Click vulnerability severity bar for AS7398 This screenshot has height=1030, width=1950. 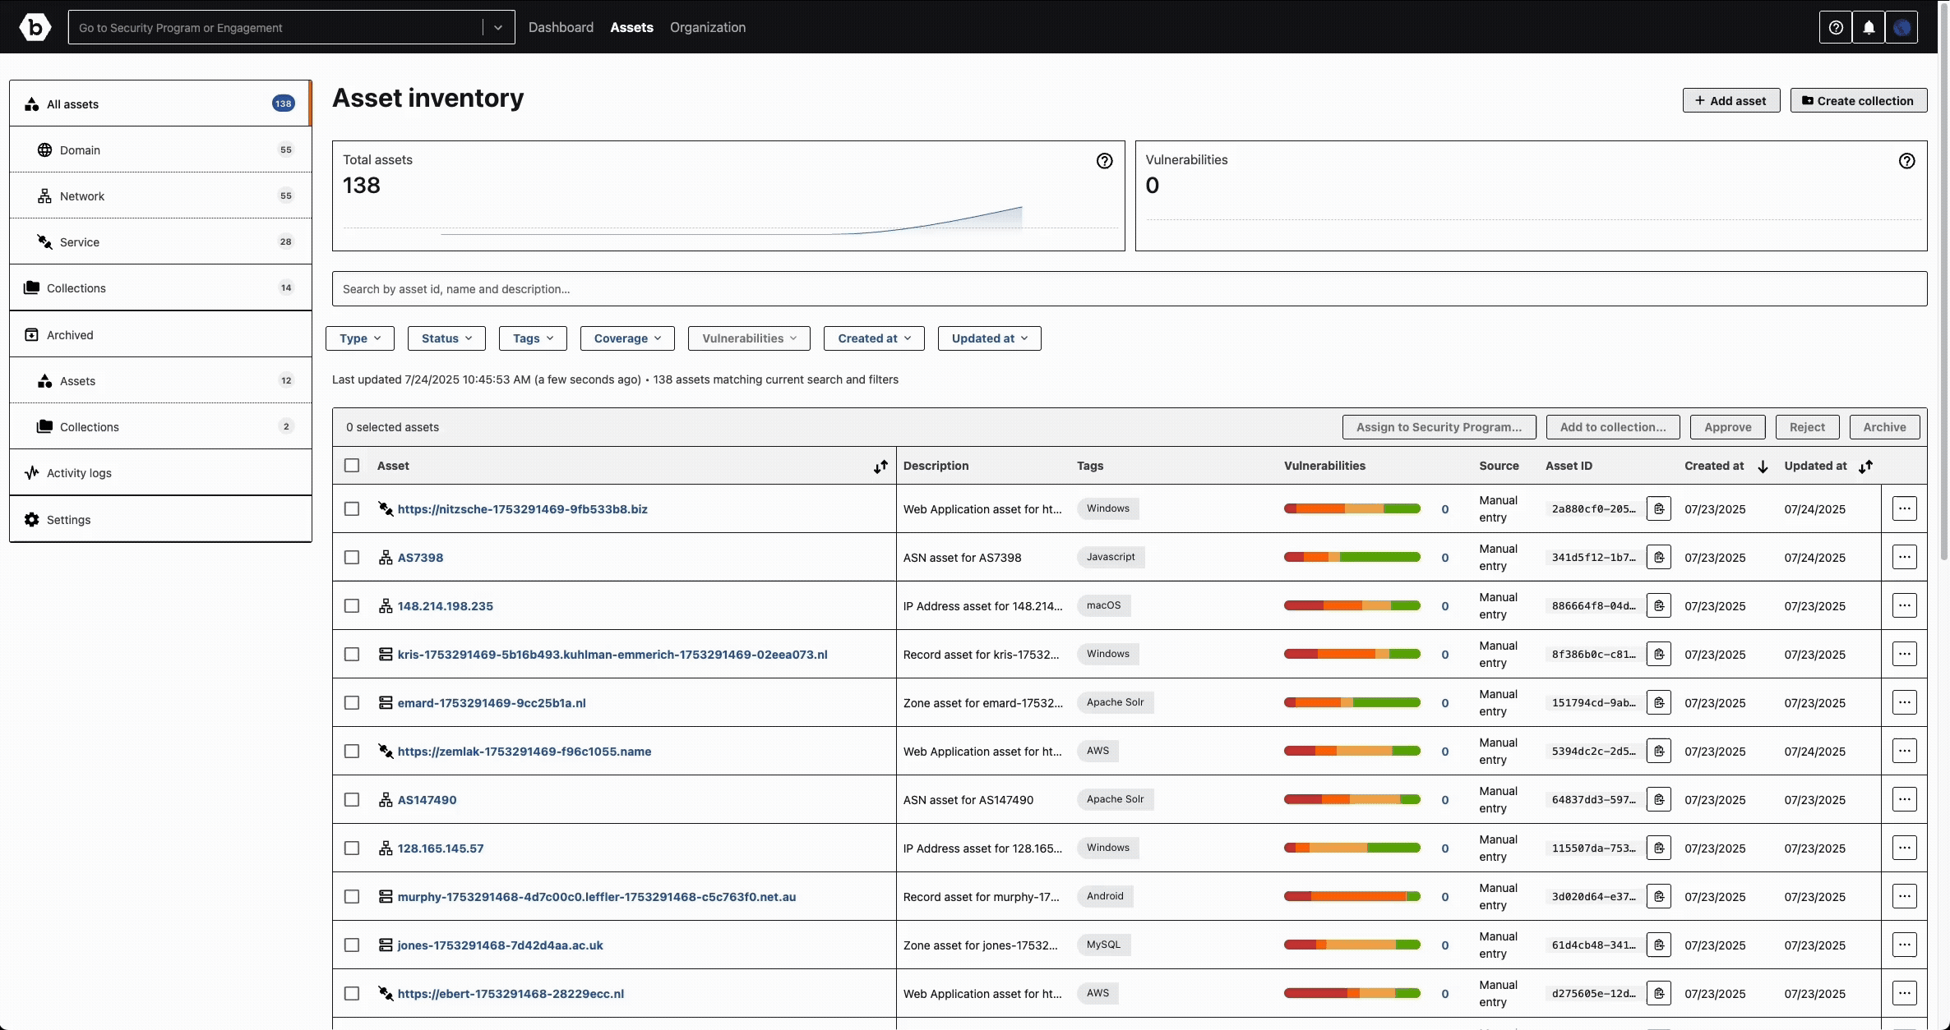(x=1352, y=558)
